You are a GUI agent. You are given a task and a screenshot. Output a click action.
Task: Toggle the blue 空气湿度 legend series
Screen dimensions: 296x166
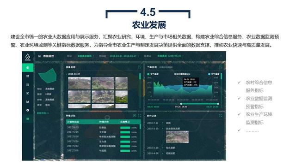pos(214,74)
